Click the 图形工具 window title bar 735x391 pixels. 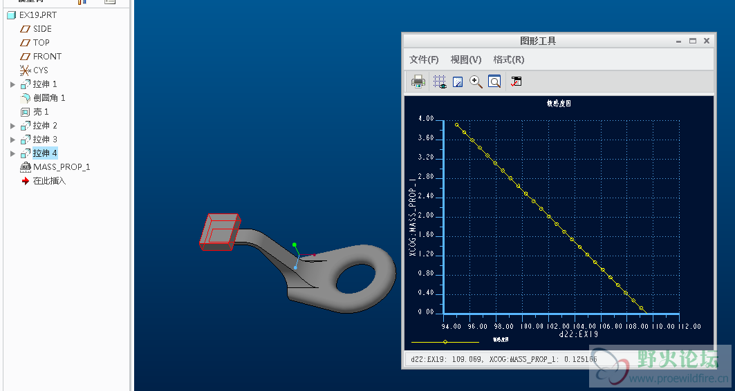point(538,41)
